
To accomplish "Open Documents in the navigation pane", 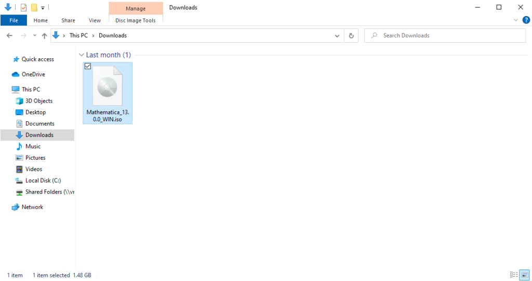I will coord(39,124).
